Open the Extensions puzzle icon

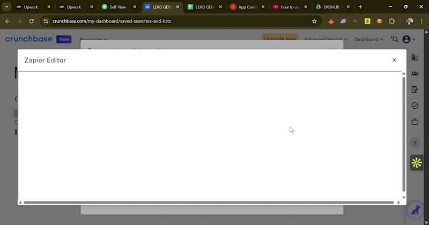coord(392,21)
